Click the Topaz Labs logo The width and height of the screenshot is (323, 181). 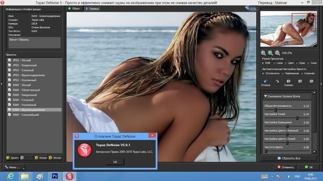coord(250,8)
